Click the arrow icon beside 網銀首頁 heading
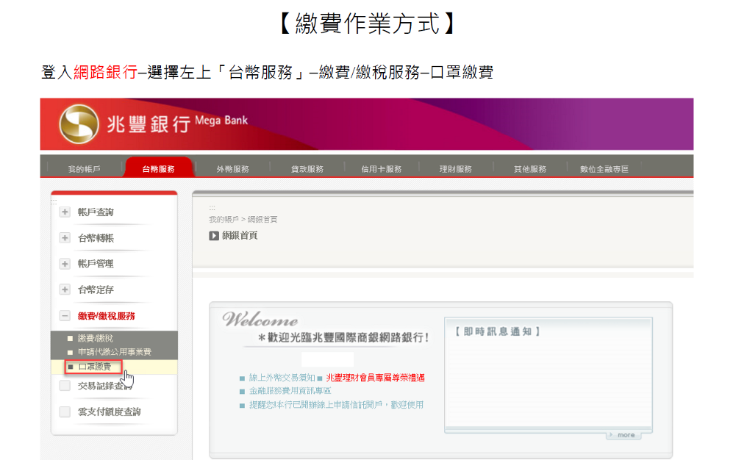The width and height of the screenshot is (736, 460). coord(214,235)
